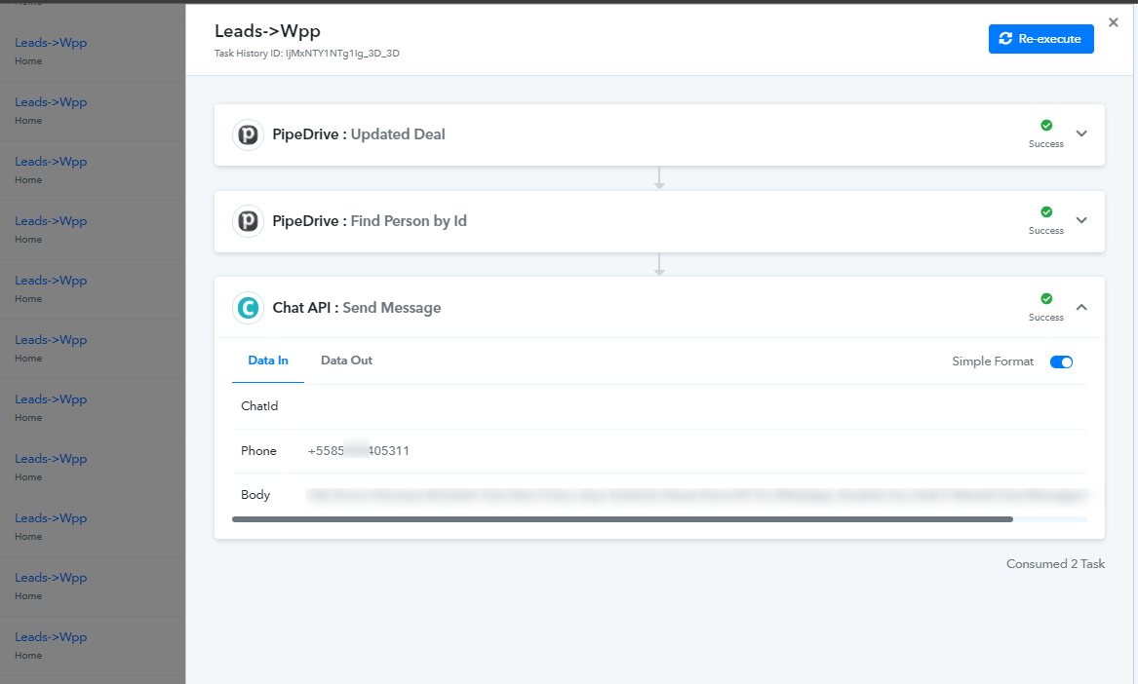This screenshot has height=684, width=1138.
Task: Open the last Leads->Wpp entry in sidebar
Action: point(51,637)
